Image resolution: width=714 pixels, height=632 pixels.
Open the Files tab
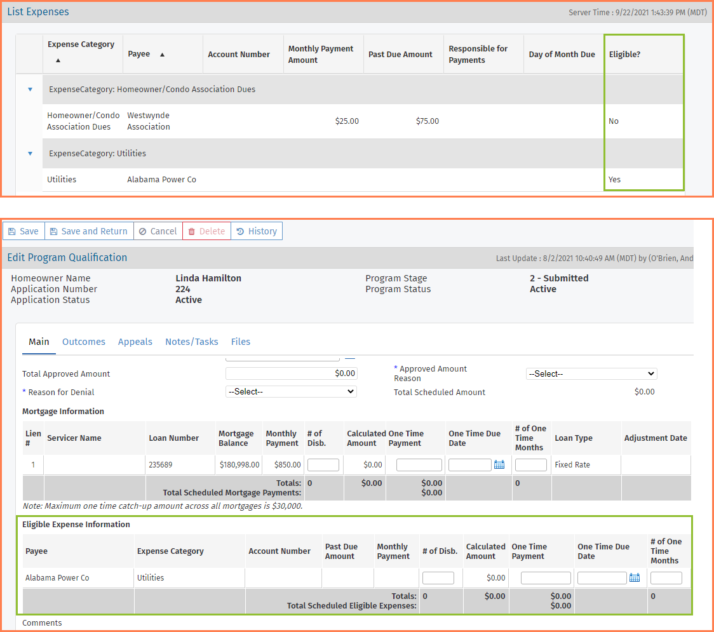(x=241, y=342)
